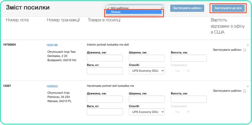Open the Спосіб dropdown for lot 19792604

click(147, 71)
